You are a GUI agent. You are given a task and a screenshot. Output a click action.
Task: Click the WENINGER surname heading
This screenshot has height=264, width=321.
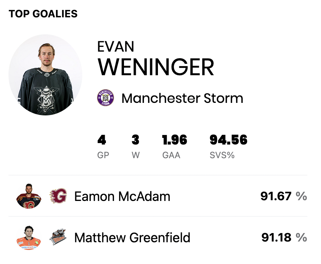[156, 67]
